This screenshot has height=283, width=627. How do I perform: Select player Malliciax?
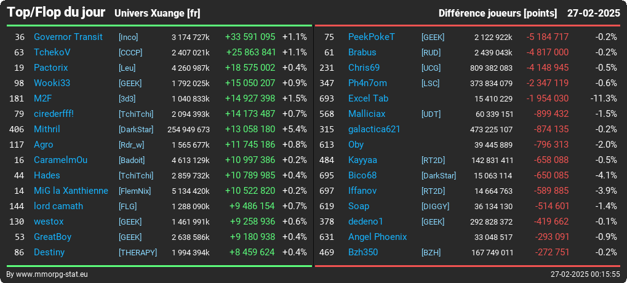point(367,114)
